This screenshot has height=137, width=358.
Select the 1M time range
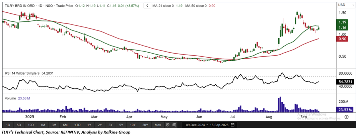(x=43, y=125)
